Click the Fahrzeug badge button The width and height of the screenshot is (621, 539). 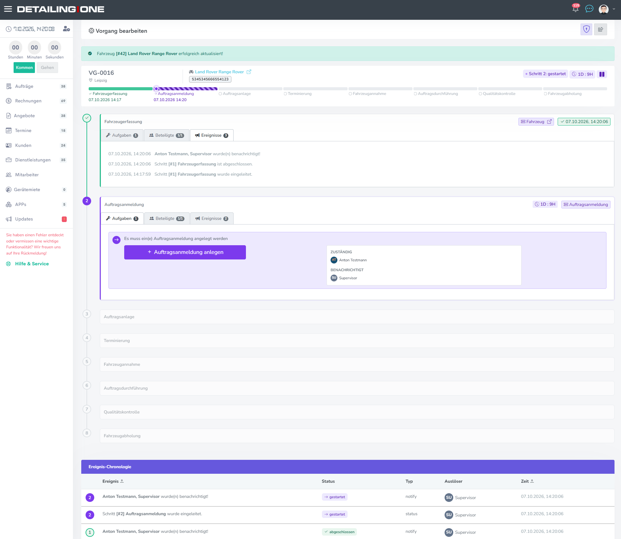536,122
